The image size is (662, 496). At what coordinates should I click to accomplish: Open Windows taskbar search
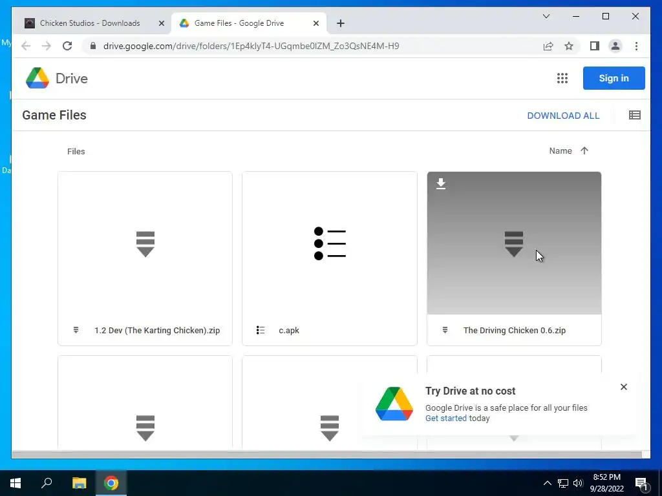pyautogui.click(x=47, y=482)
